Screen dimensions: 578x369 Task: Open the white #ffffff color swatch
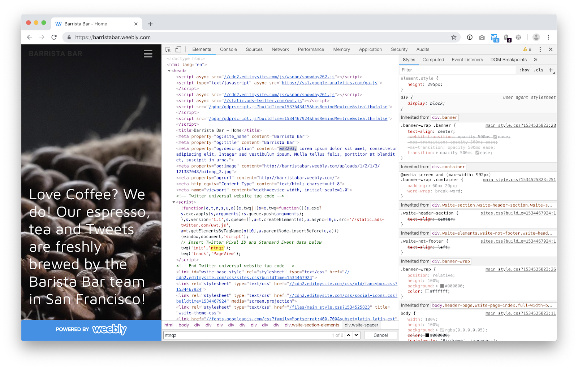tap(427, 291)
